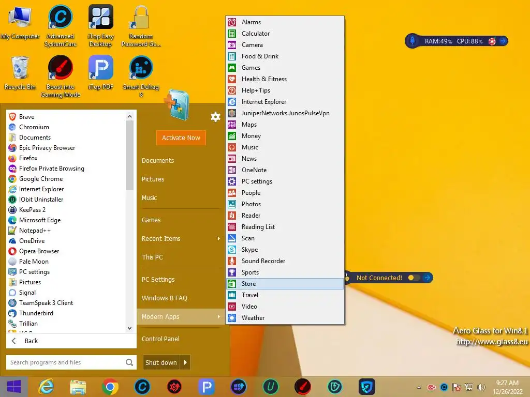Open the Recycle Bin desktop icon
This screenshot has width=530, height=397.
[20, 73]
